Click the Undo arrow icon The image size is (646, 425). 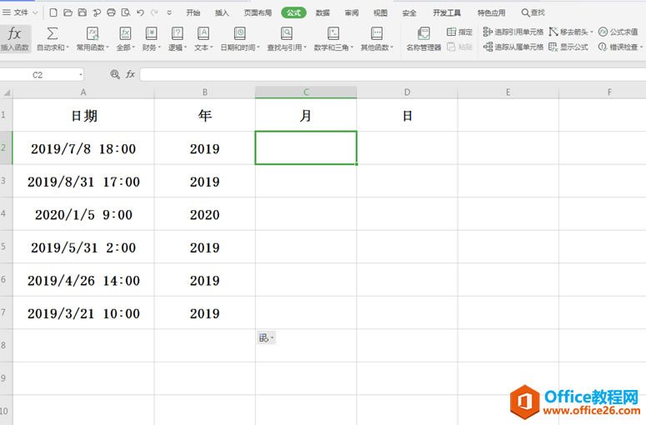point(140,12)
